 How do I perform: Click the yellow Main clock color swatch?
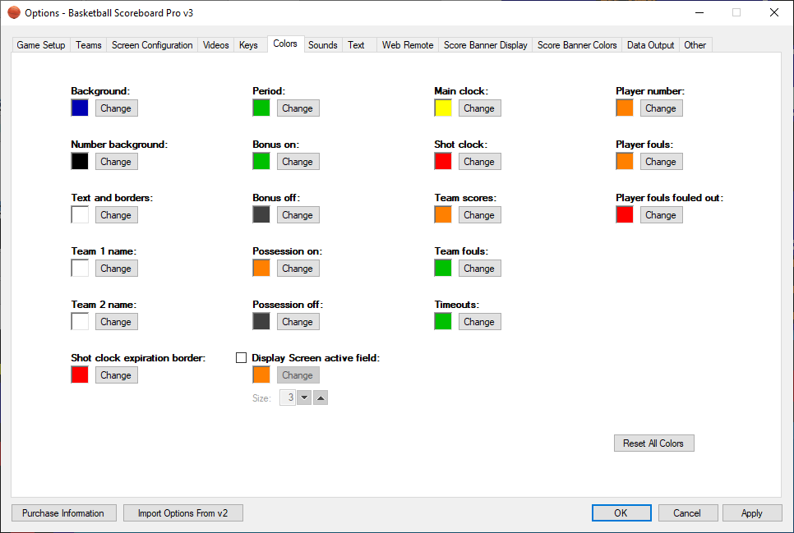(x=443, y=108)
